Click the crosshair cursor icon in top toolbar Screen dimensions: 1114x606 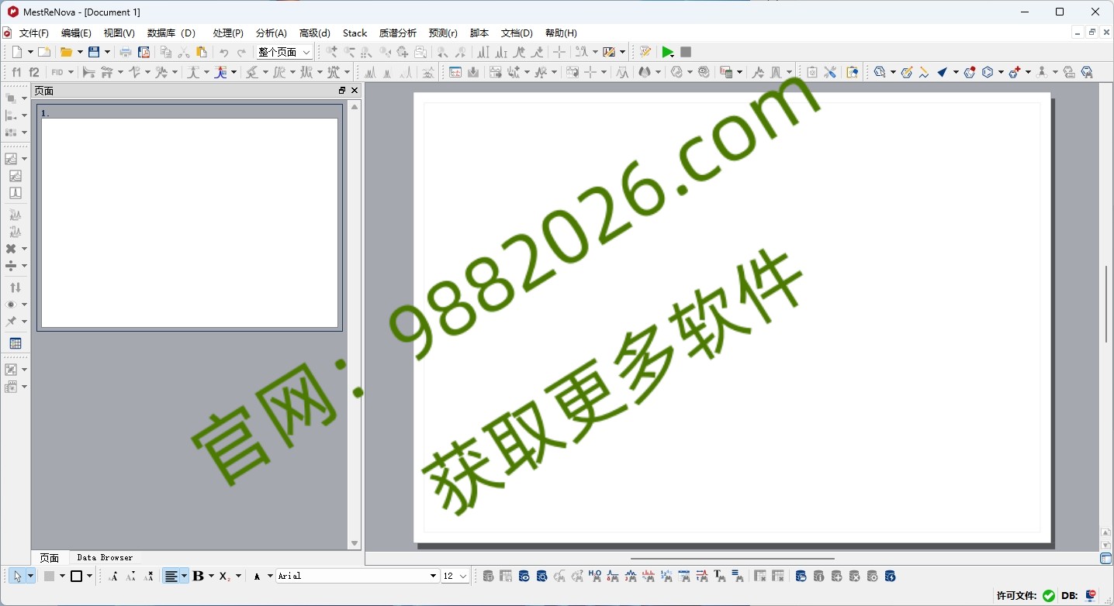559,52
